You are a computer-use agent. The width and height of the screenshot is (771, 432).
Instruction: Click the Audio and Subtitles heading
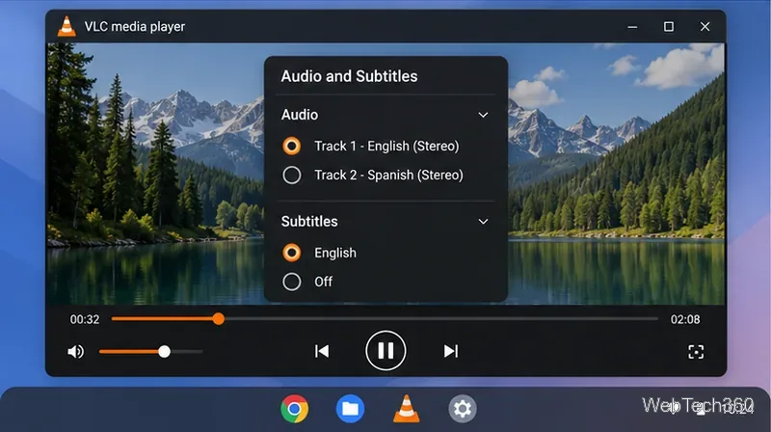tap(349, 76)
